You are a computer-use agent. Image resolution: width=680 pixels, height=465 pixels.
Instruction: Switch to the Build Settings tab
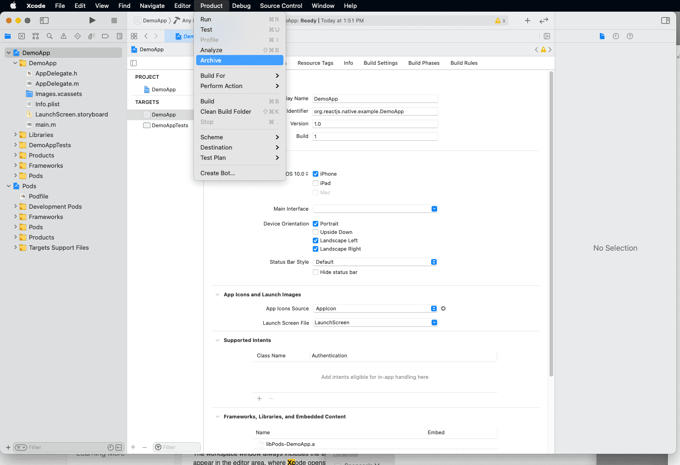(381, 63)
